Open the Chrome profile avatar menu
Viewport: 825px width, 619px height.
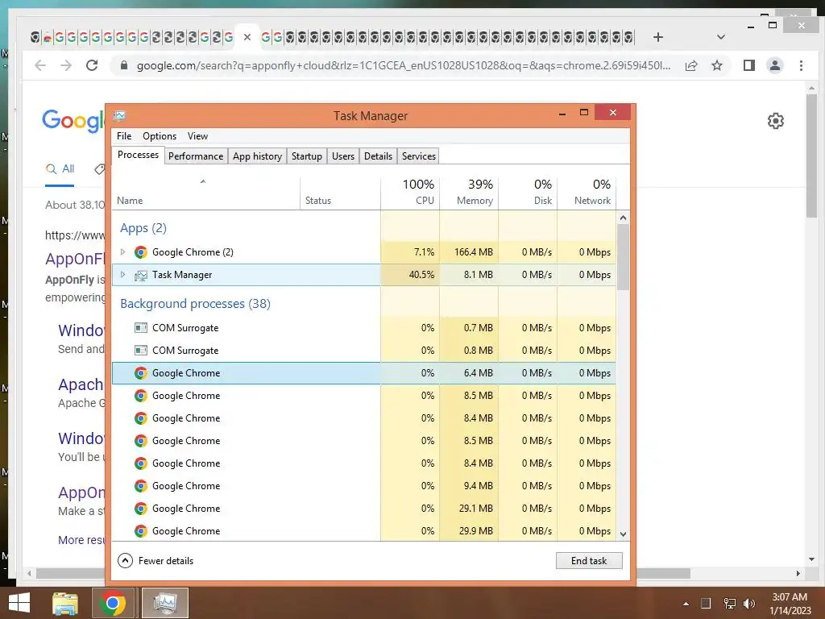click(x=774, y=65)
